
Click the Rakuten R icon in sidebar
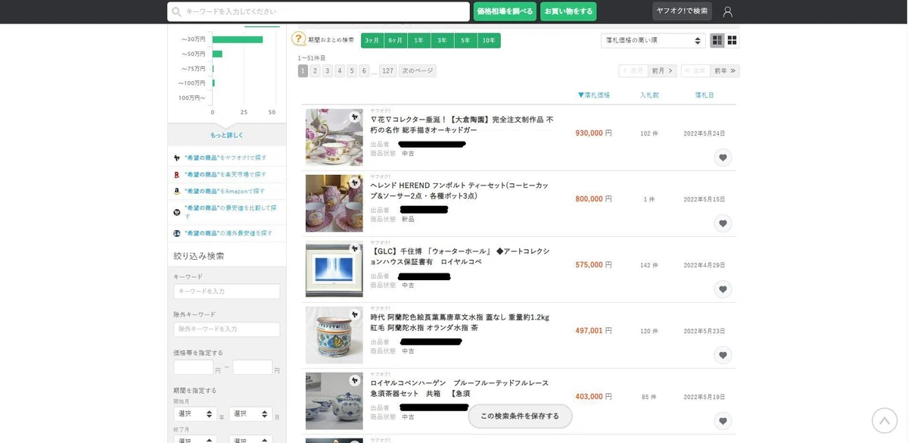pyautogui.click(x=177, y=174)
